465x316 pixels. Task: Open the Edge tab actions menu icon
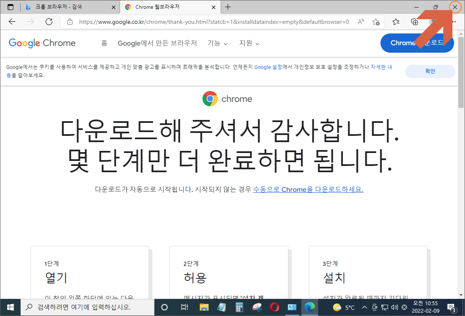click(x=10, y=7)
